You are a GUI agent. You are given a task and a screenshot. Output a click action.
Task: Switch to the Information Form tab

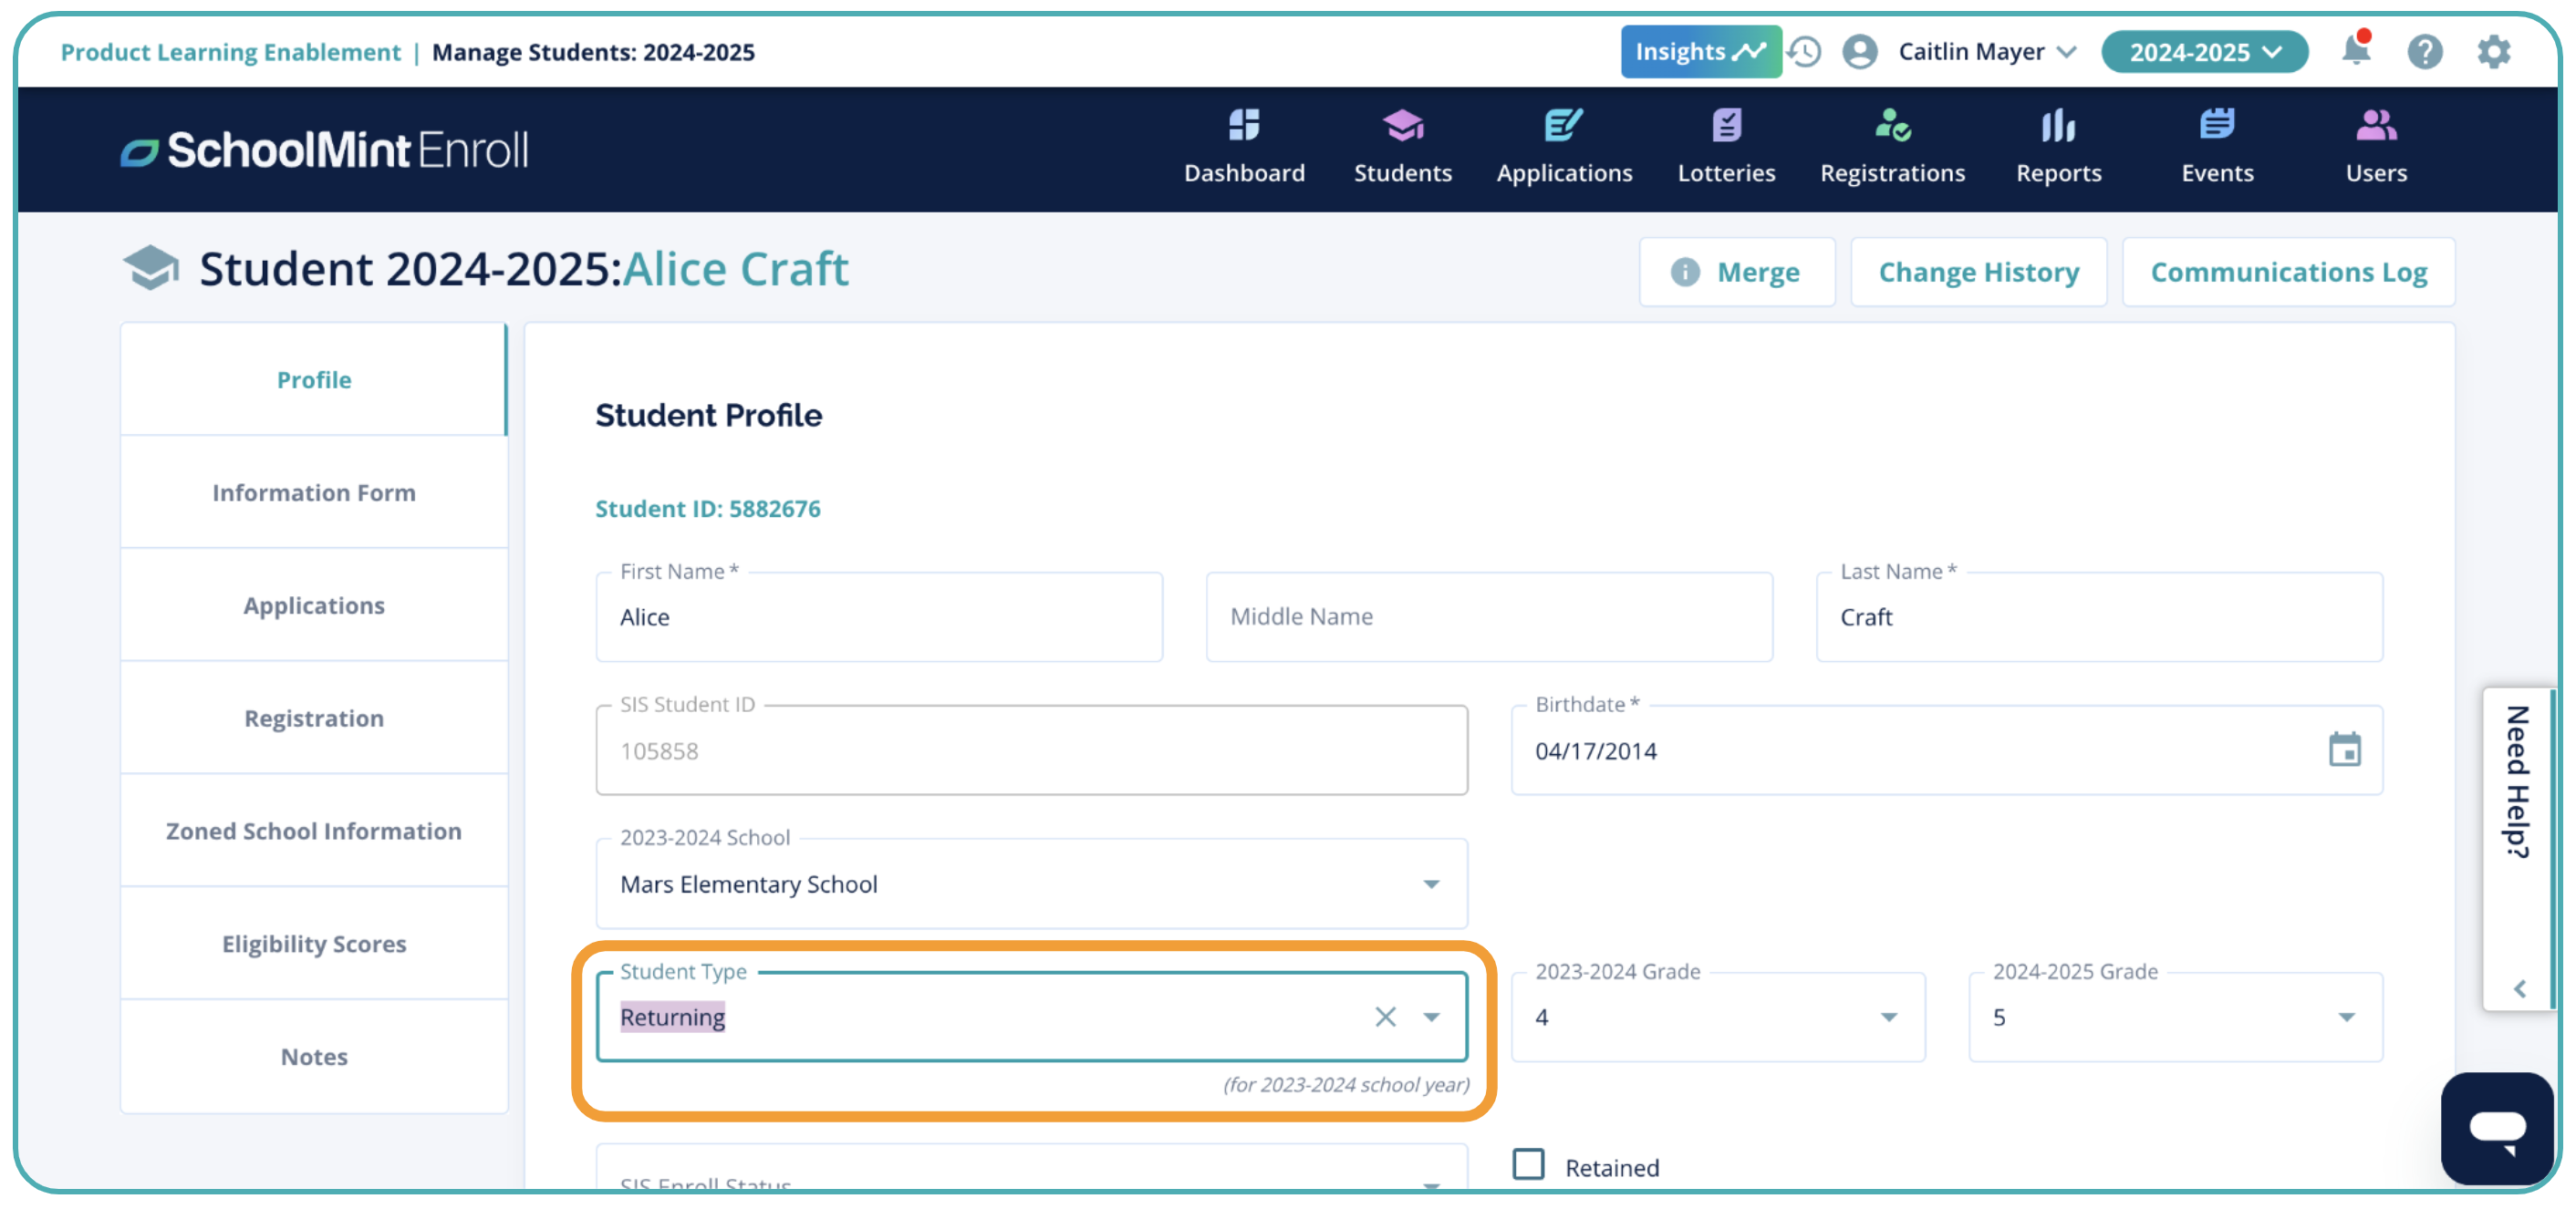tap(313, 492)
